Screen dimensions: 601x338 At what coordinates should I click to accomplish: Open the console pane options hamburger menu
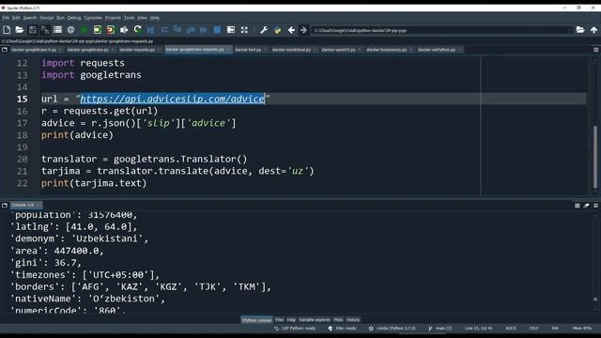[596, 206]
